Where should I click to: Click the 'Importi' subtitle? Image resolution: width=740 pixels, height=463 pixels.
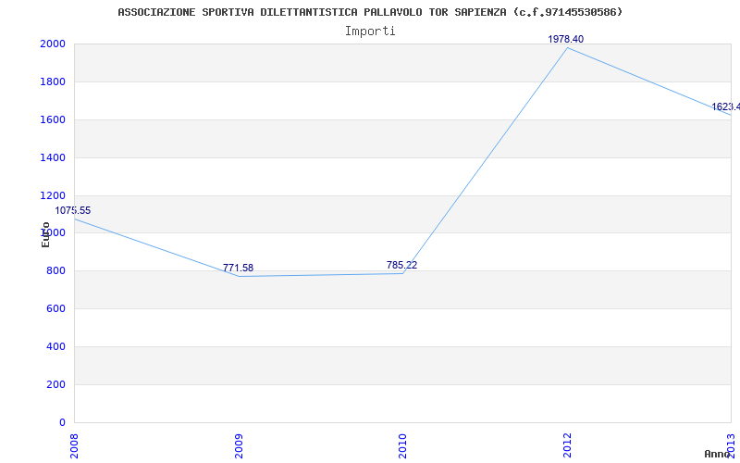[370, 31]
